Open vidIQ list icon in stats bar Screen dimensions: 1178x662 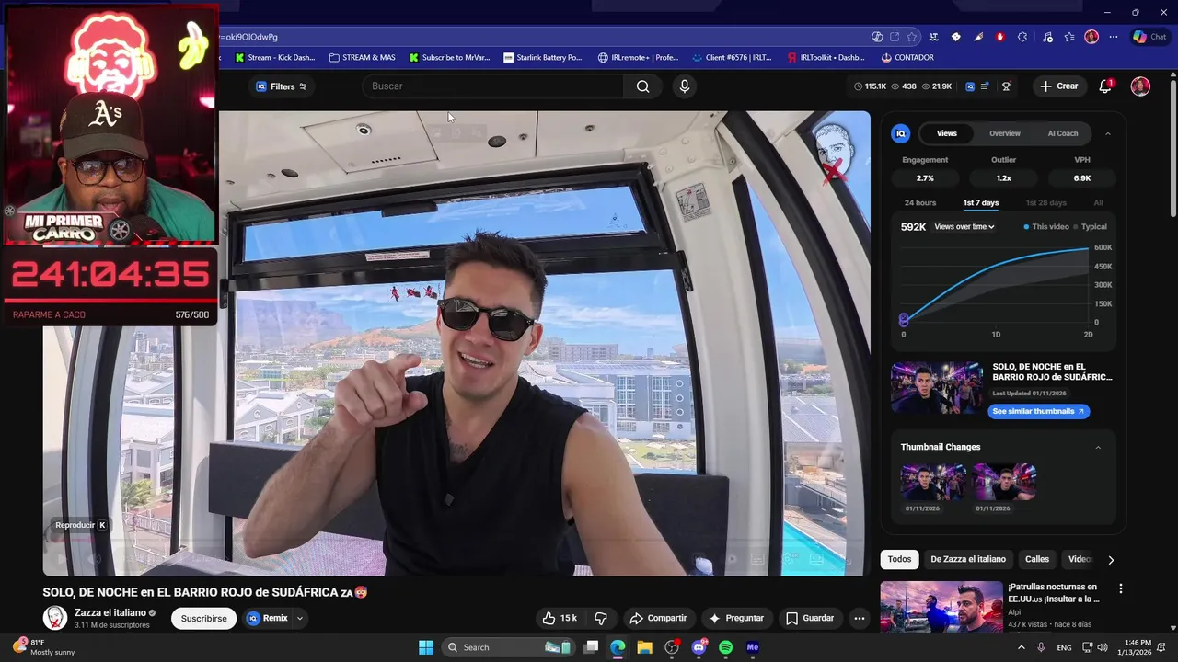point(985,86)
